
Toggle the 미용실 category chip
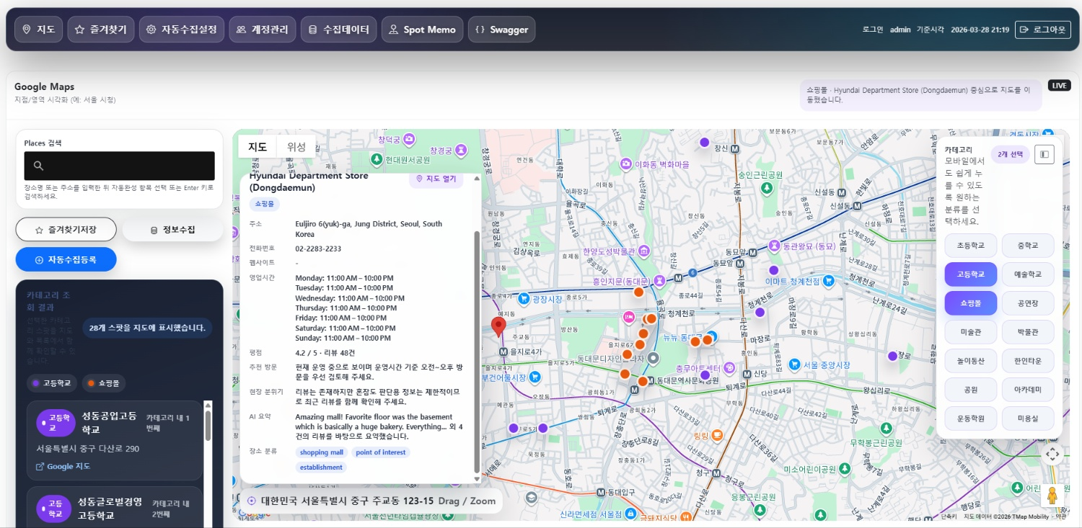[x=1029, y=419]
